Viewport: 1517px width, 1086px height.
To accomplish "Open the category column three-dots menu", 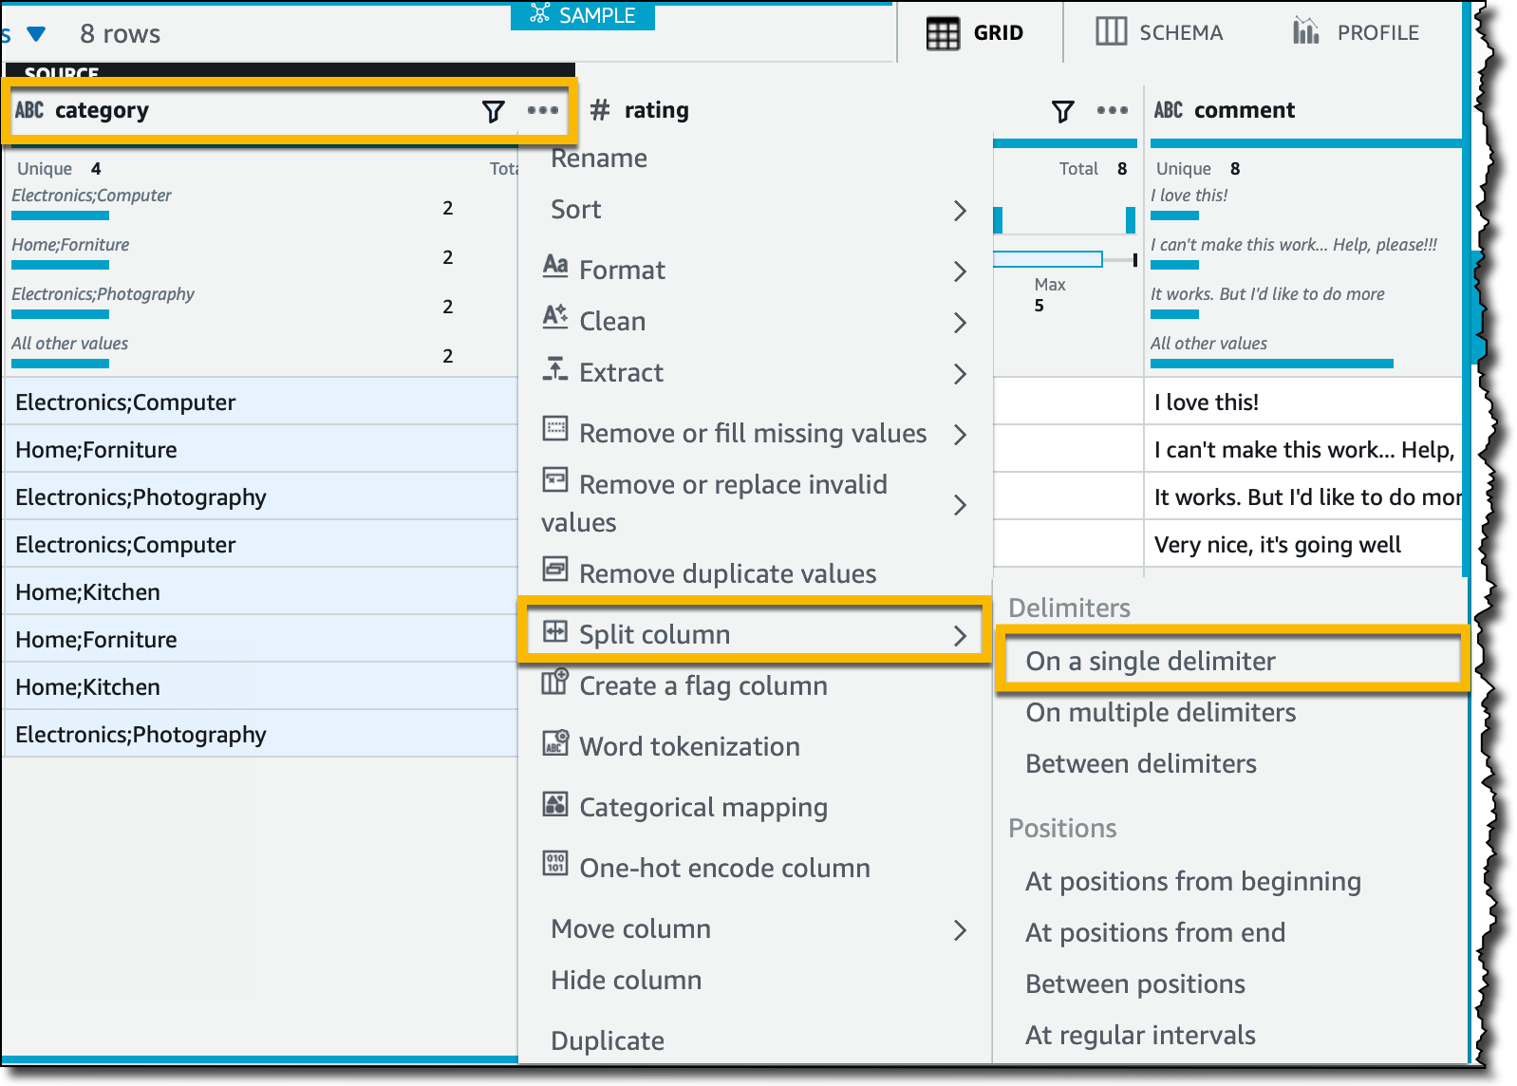I will [543, 110].
